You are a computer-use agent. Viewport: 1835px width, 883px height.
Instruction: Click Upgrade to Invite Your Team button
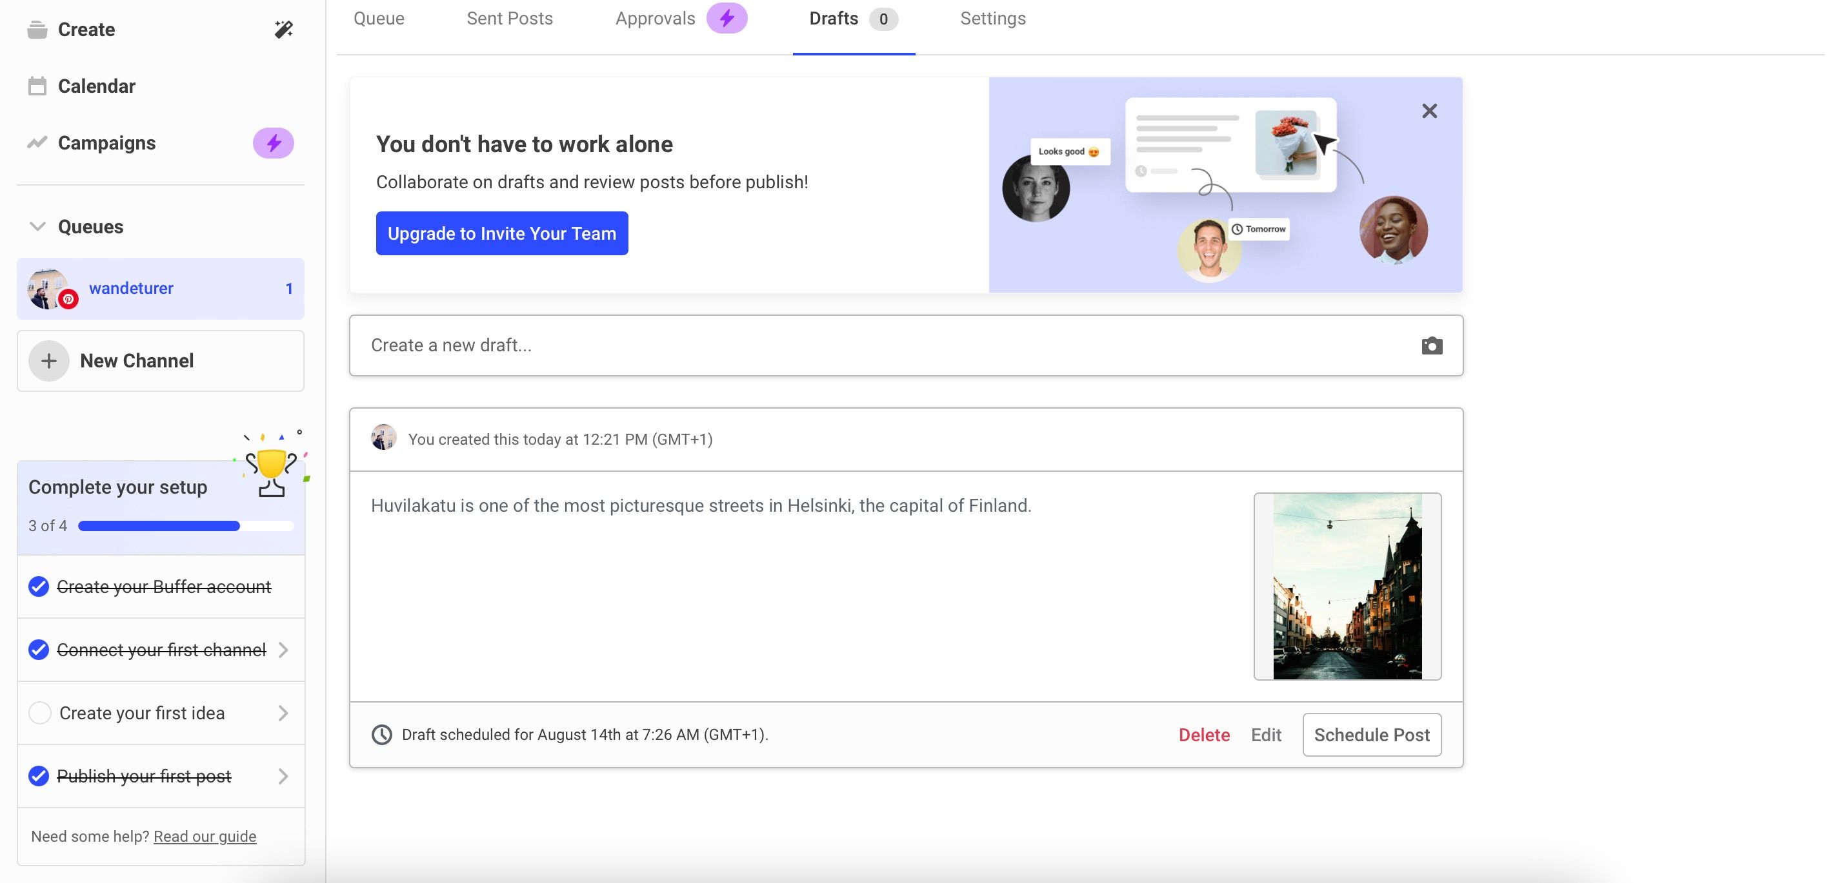(x=501, y=233)
